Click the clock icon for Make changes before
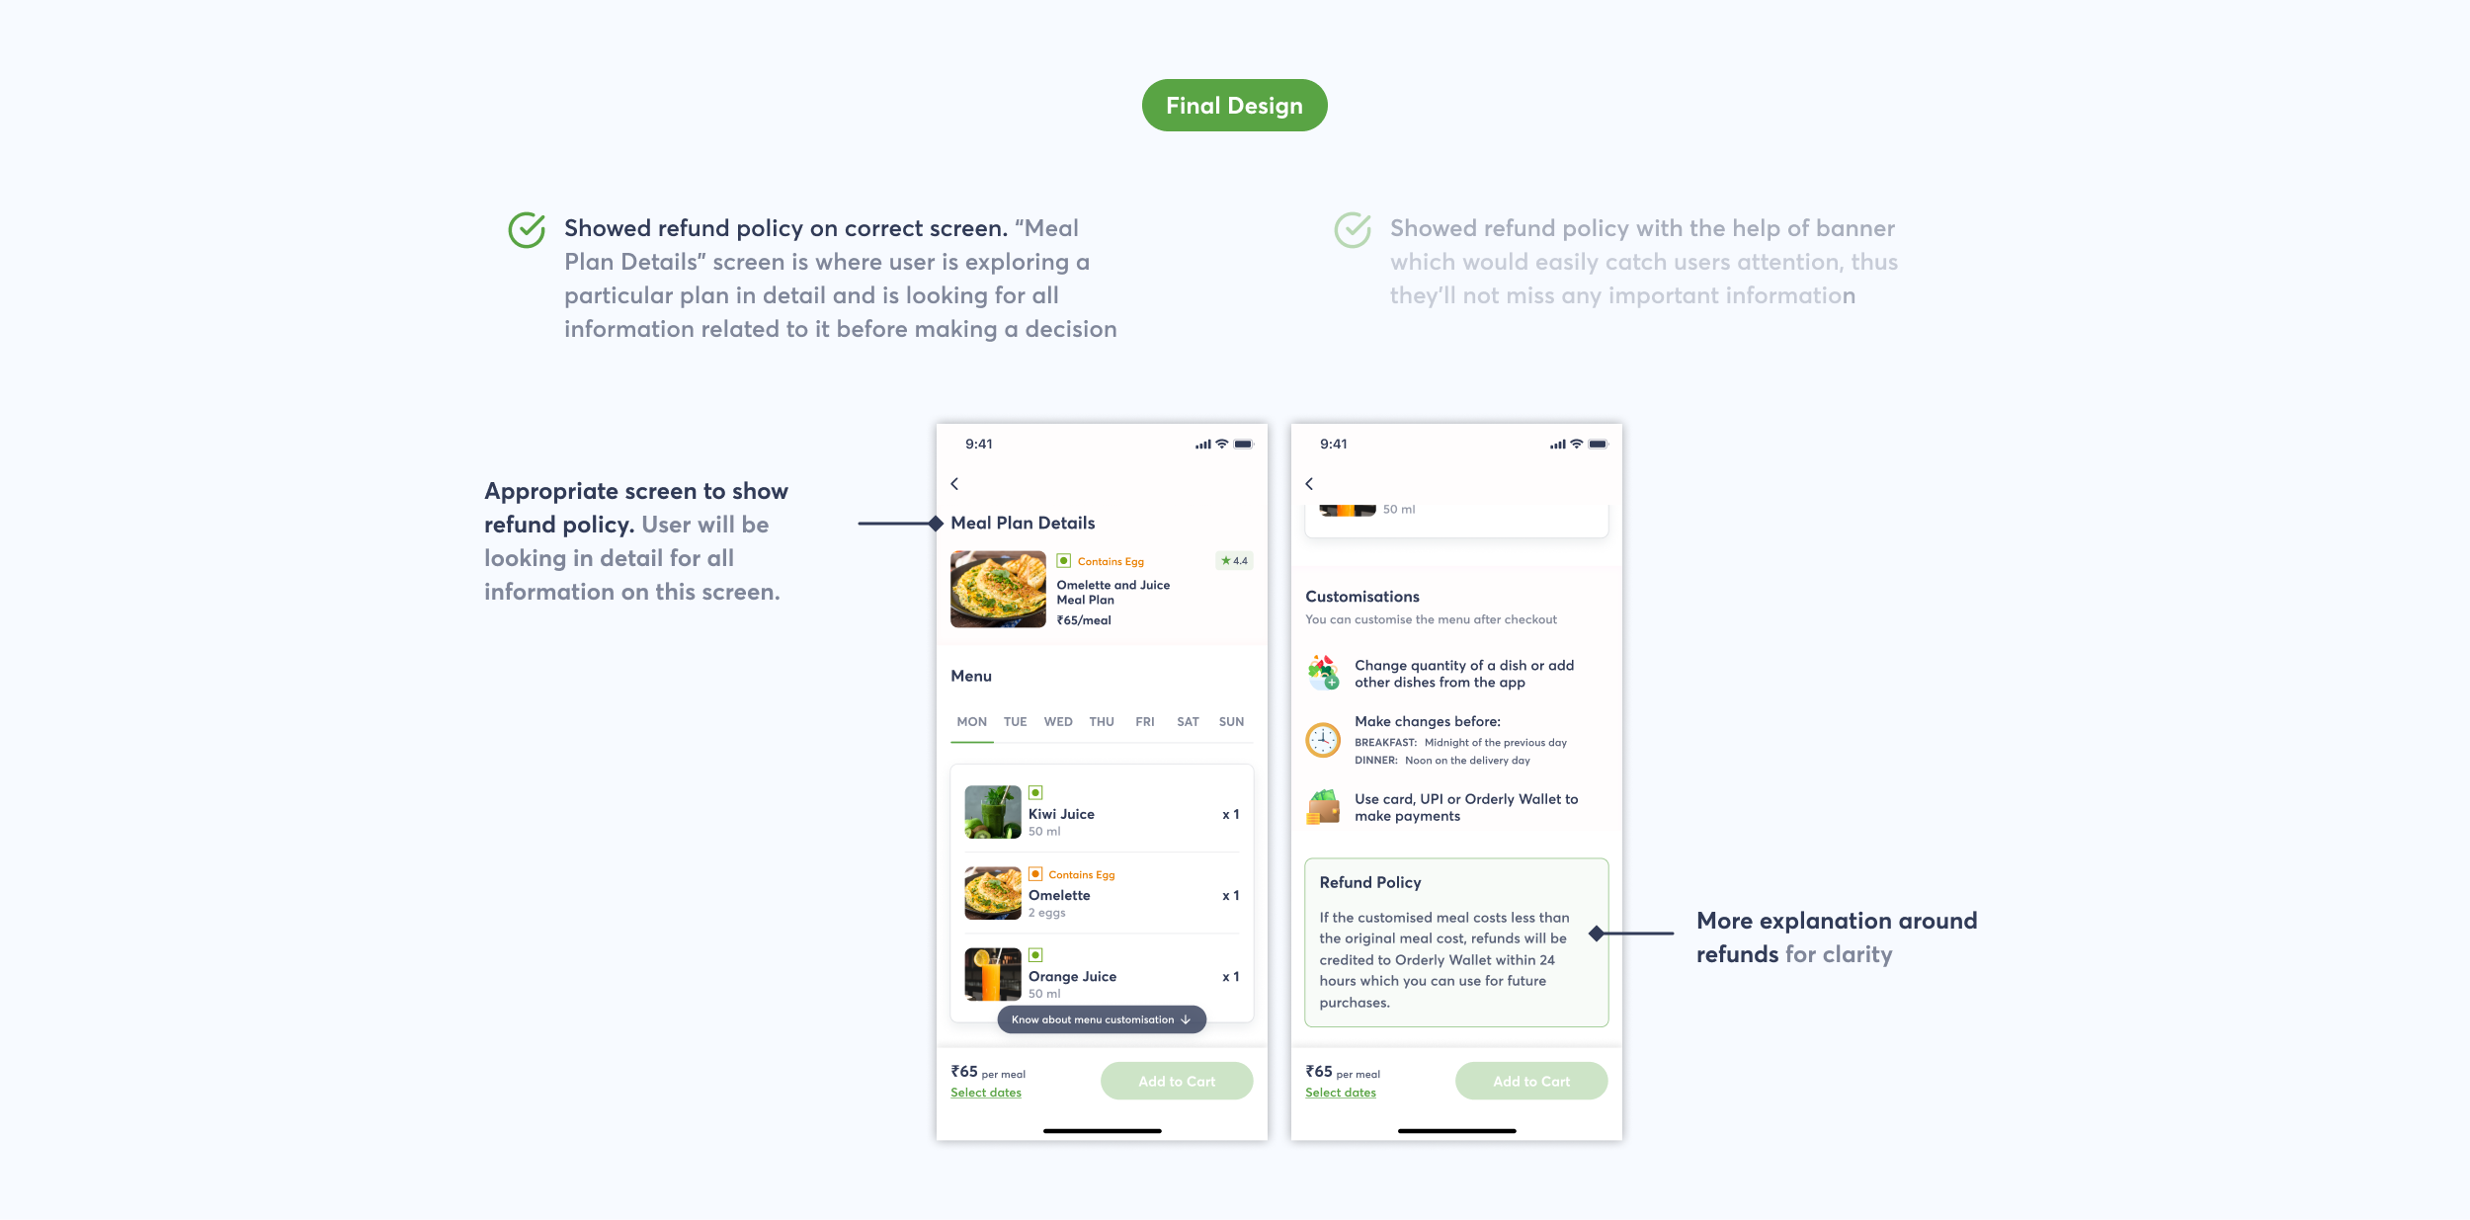 coord(1325,740)
